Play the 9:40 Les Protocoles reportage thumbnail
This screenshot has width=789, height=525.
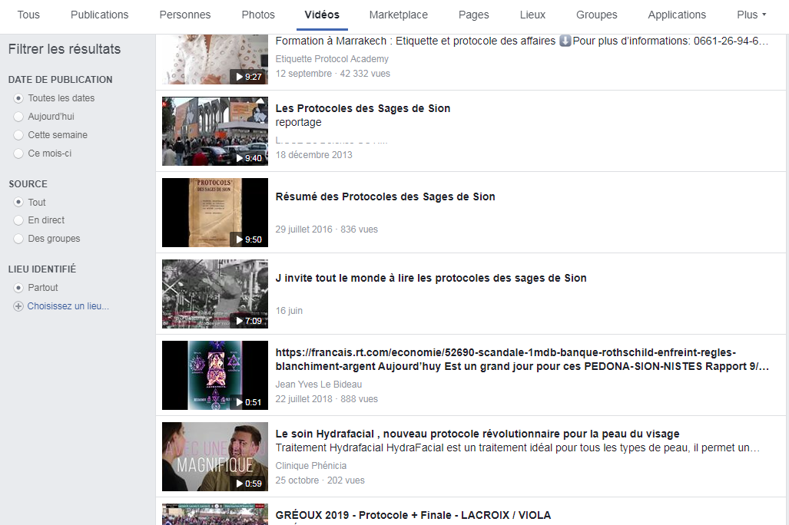[215, 131]
